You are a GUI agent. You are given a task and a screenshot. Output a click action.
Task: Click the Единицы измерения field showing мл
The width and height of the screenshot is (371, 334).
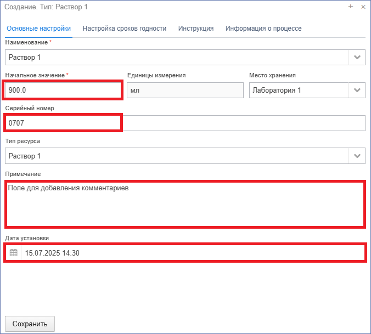(185, 90)
